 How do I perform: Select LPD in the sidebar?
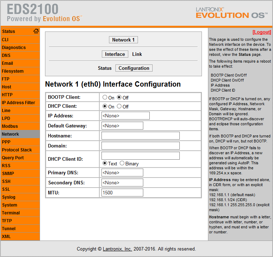(20, 118)
